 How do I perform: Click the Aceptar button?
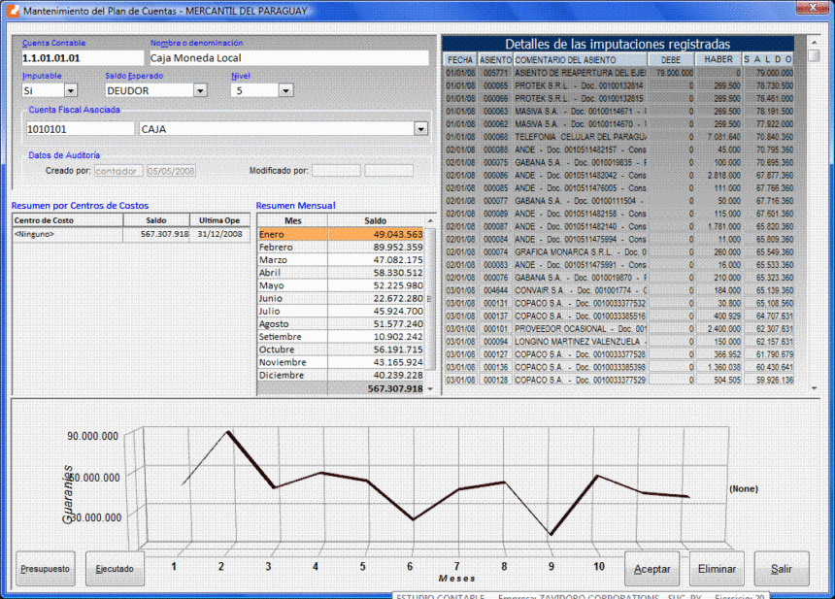click(652, 569)
